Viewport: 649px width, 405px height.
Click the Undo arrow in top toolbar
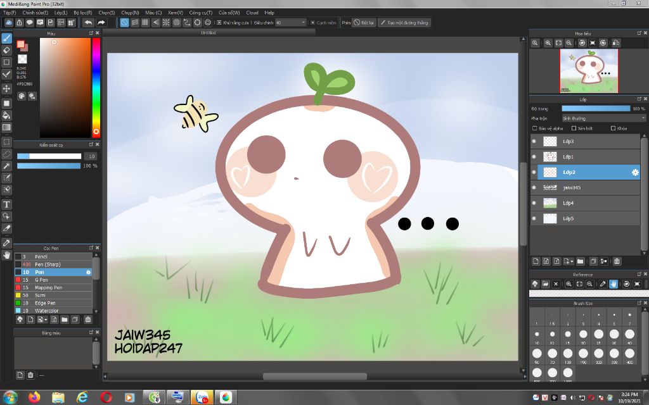(88, 23)
